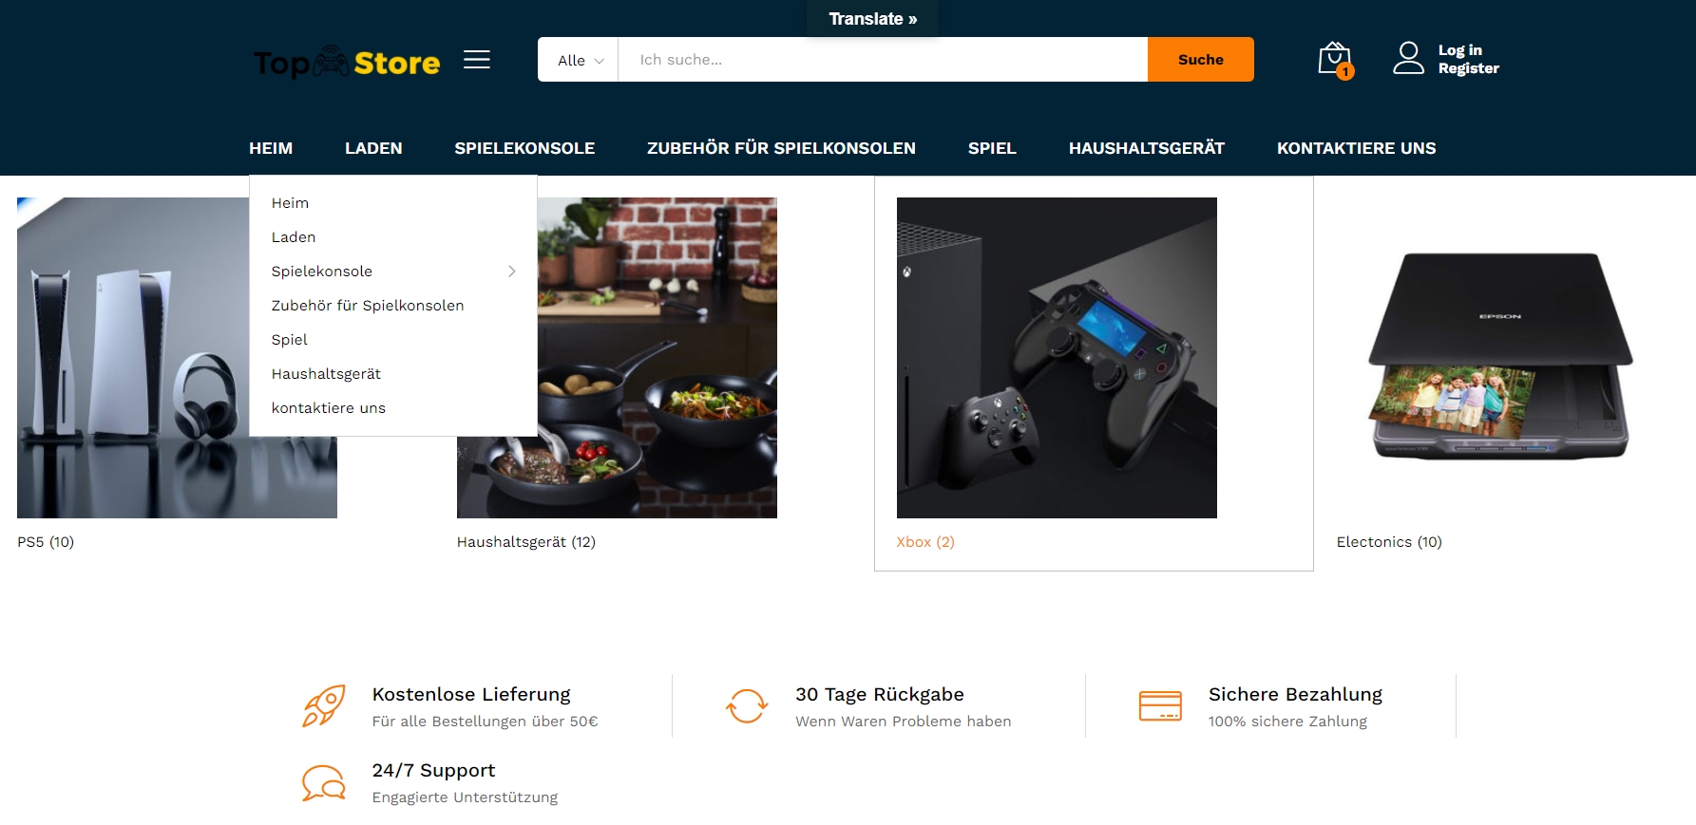Expand the Spielekonsole submenu arrow

(x=511, y=272)
